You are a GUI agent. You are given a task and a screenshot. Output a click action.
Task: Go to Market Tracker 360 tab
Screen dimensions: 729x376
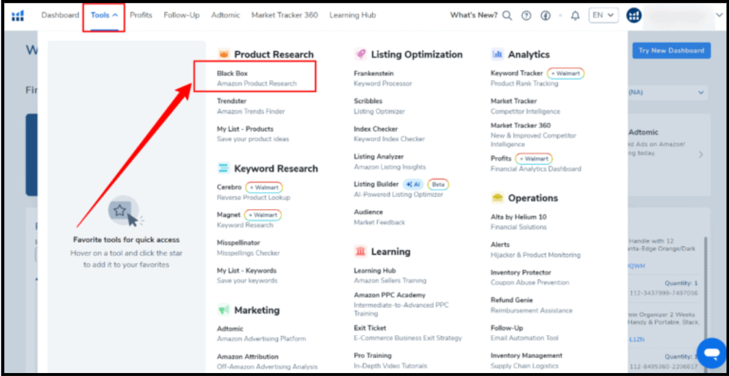click(284, 15)
